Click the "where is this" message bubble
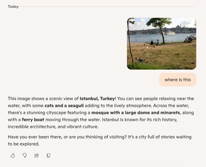206x167 pixels. tap(178, 80)
